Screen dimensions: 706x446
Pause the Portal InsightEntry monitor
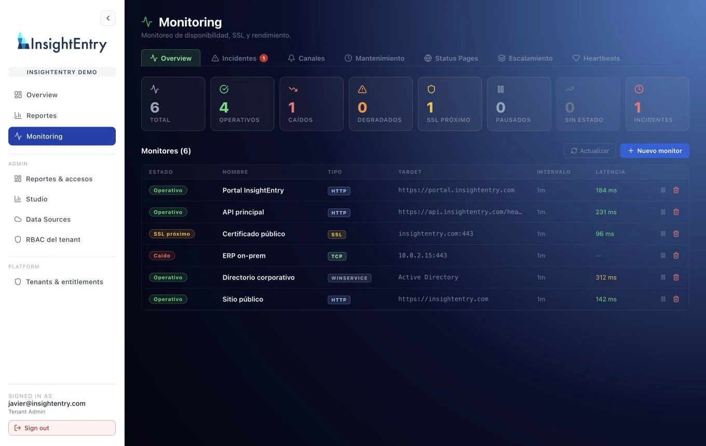point(663,190)
